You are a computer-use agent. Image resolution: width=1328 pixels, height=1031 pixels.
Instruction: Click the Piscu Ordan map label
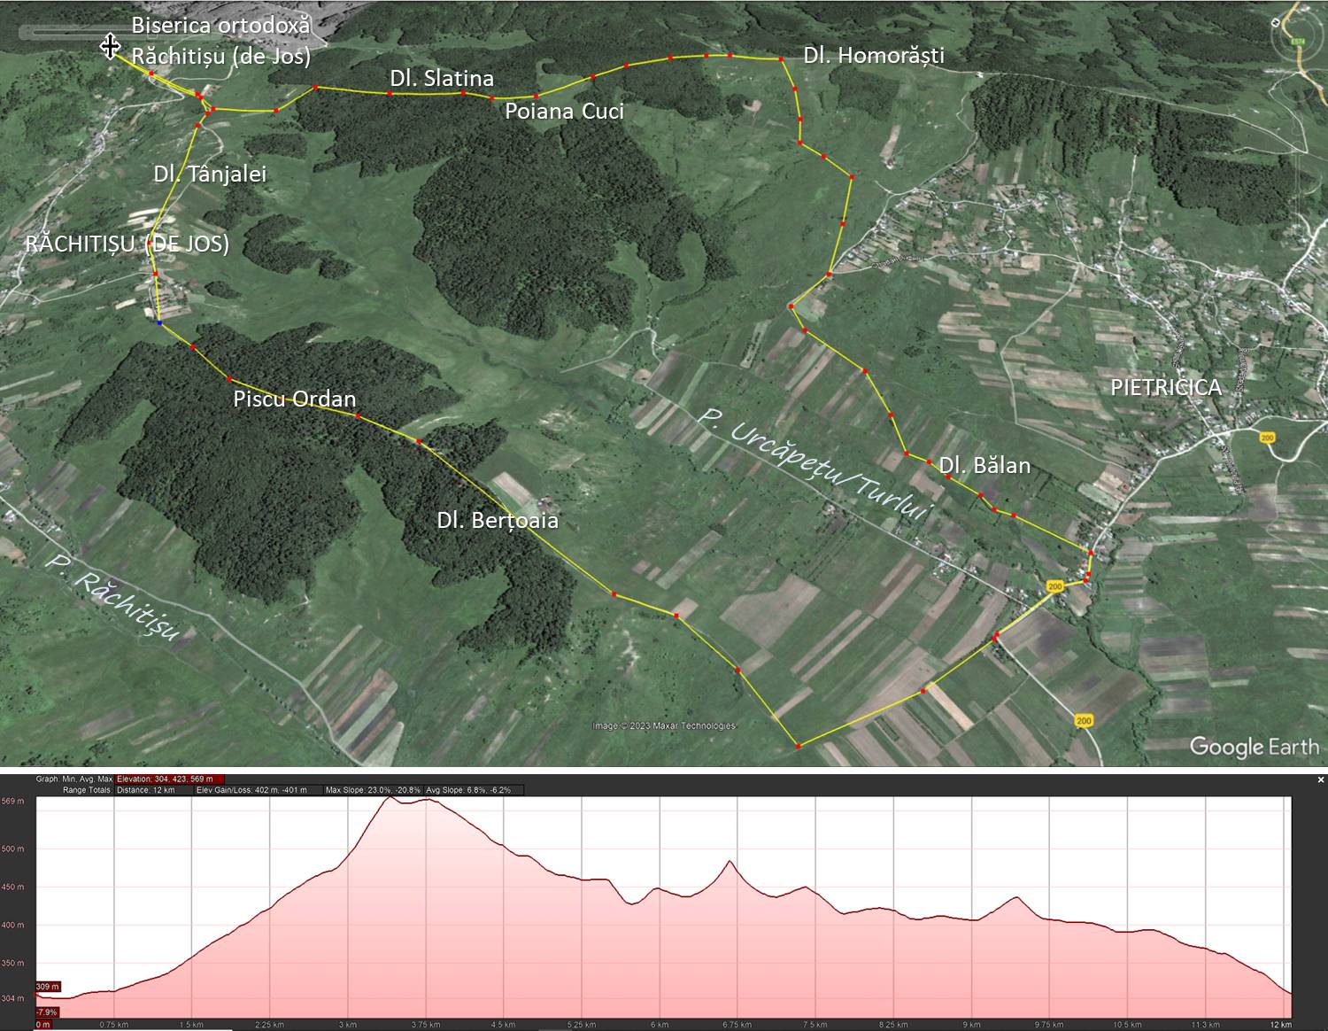[294, 399]
